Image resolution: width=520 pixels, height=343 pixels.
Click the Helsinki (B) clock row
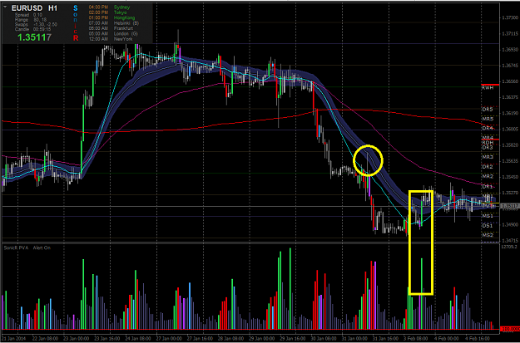(x=114, y=23)
